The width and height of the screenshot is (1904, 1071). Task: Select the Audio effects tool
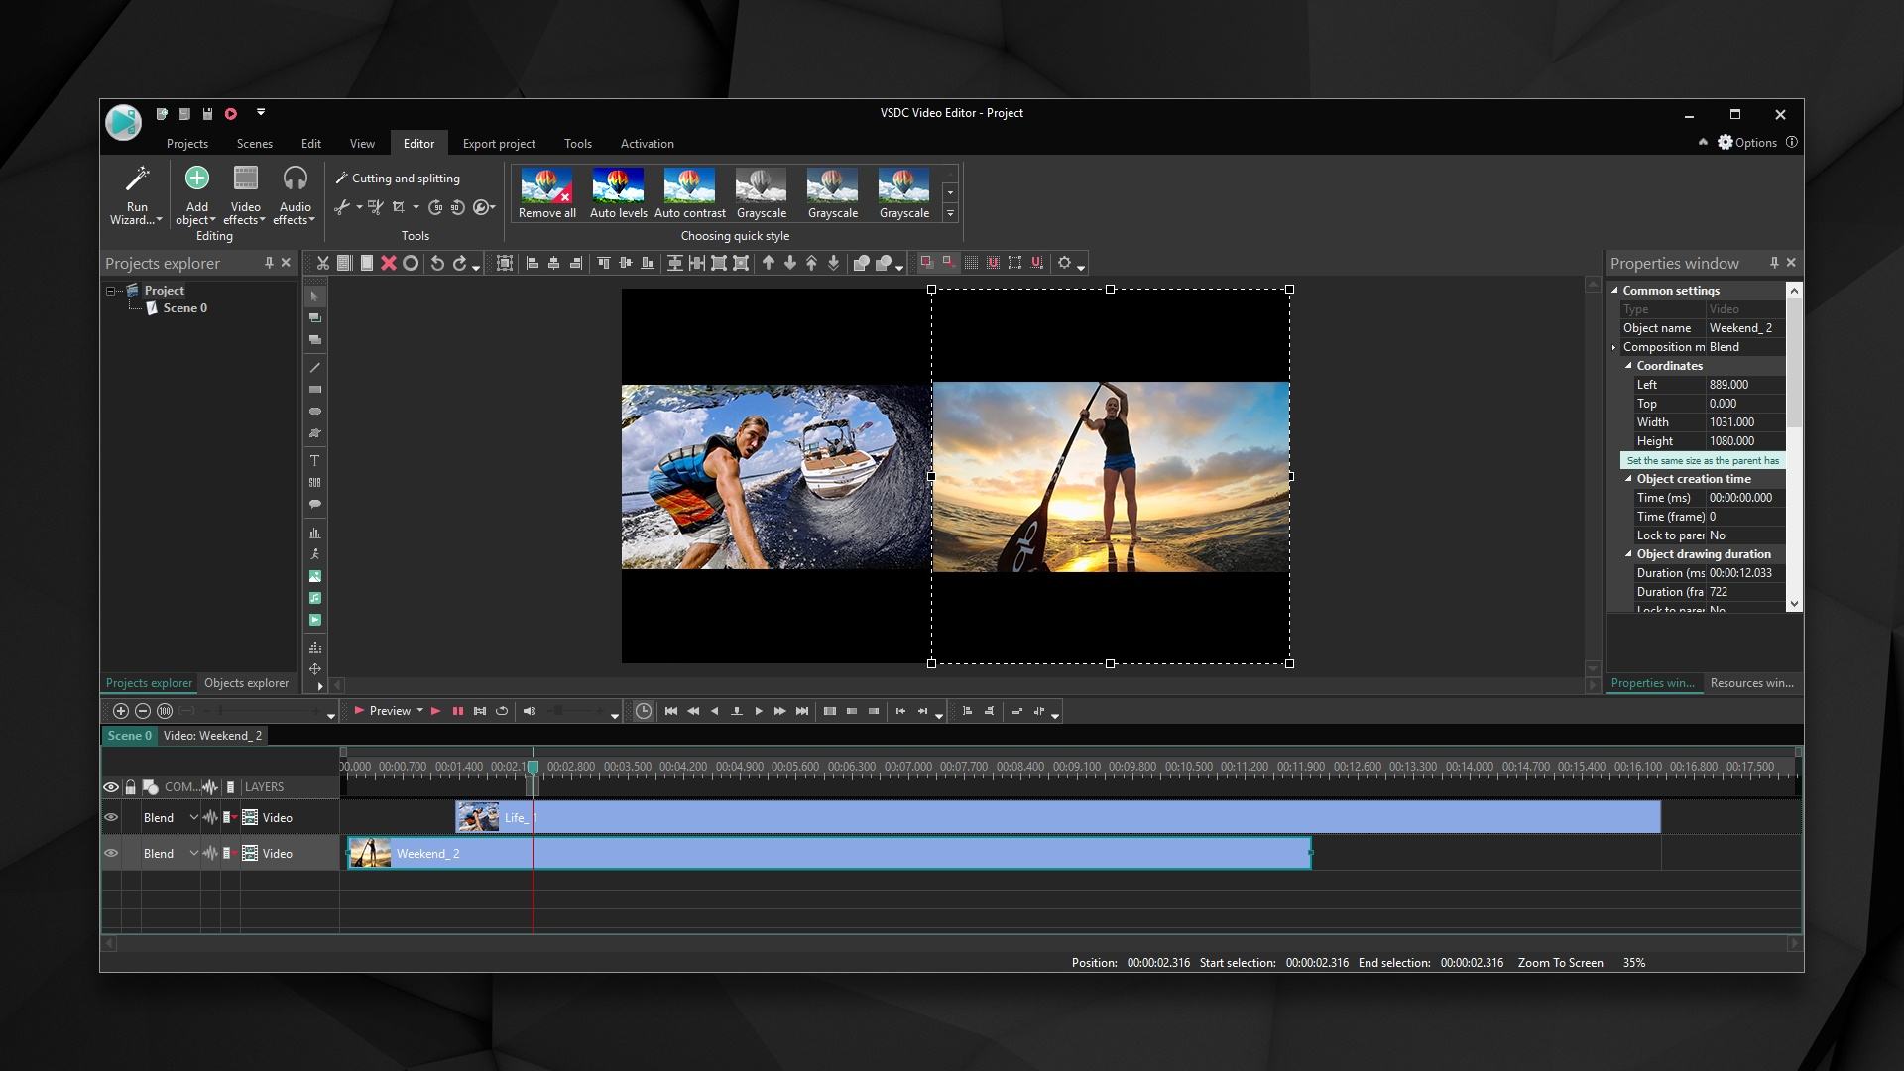(x=293, y=194)
